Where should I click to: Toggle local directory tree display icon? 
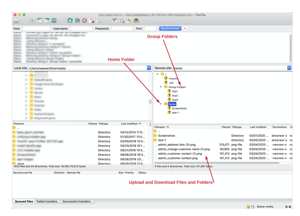[x=39, y=21]
